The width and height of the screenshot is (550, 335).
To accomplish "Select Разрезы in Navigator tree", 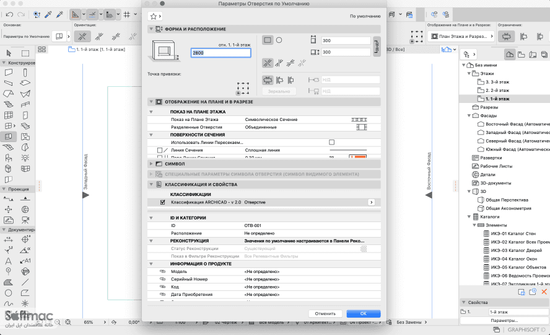I will 489,107.
